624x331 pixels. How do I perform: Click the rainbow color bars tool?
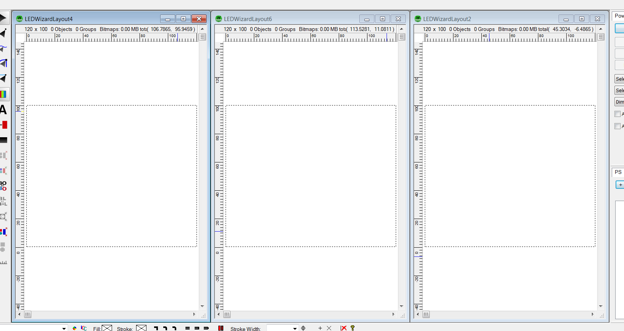tap(3, 94)
